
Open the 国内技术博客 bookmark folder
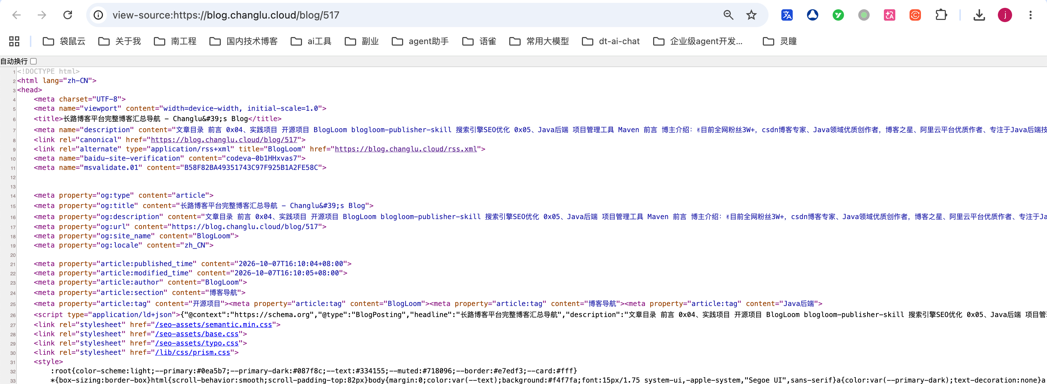(244, 41)
